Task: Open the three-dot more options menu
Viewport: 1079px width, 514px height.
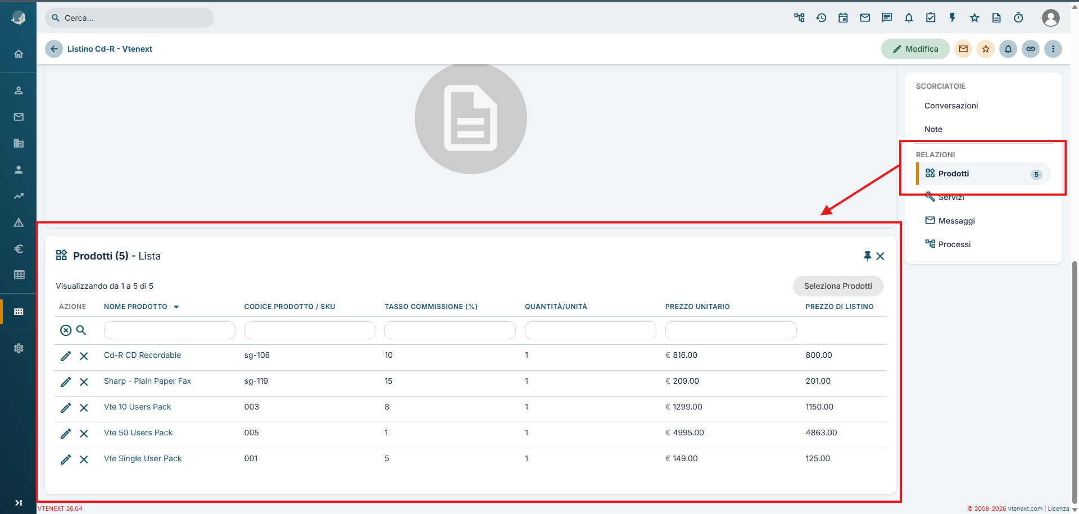Action: 1053,49
